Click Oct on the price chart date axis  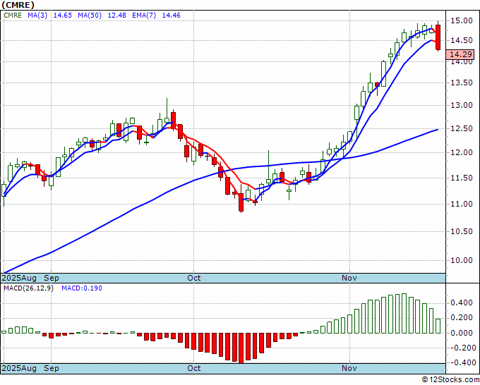point(194,278)
